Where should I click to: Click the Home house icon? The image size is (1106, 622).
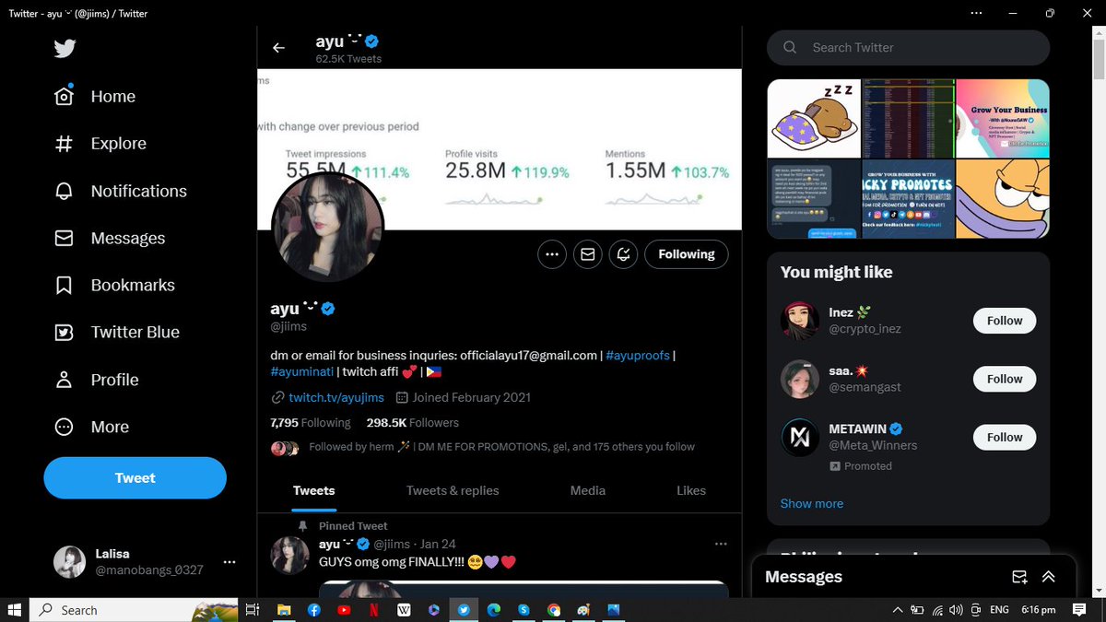pyautogui.click(x=64, y=97)
